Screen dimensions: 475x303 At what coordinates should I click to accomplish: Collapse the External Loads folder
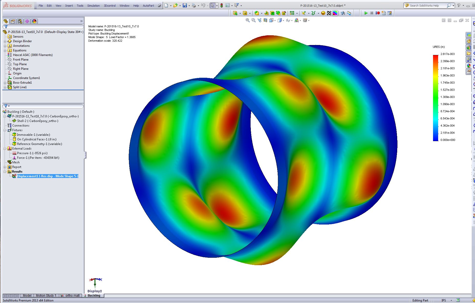5,149
